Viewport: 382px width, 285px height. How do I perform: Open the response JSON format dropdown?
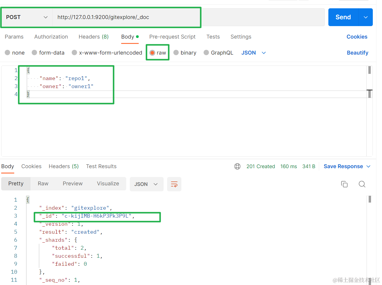click(x=146, y=184)
